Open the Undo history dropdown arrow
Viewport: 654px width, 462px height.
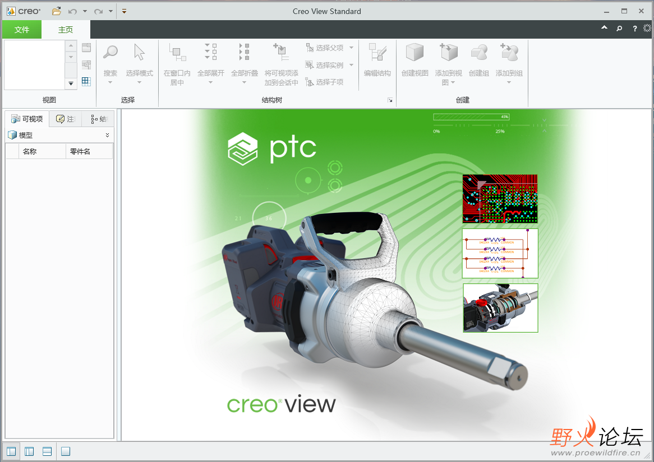pos(85,11)
